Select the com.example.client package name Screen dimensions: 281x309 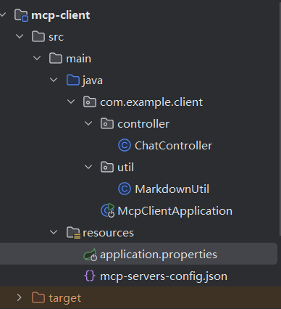point(151,102)
